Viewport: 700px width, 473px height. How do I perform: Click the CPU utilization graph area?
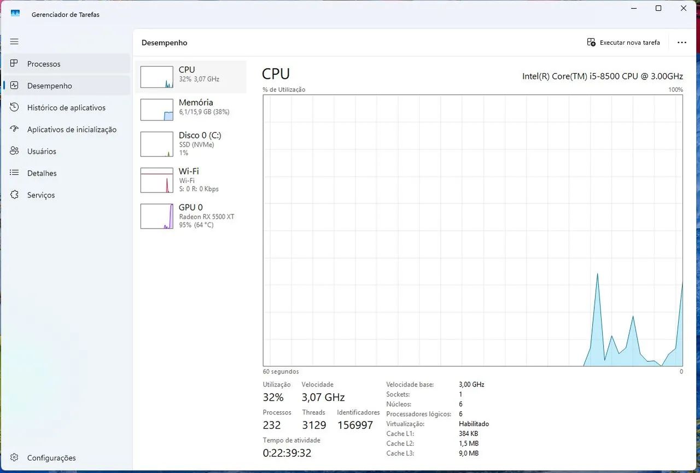click(472, 230)
